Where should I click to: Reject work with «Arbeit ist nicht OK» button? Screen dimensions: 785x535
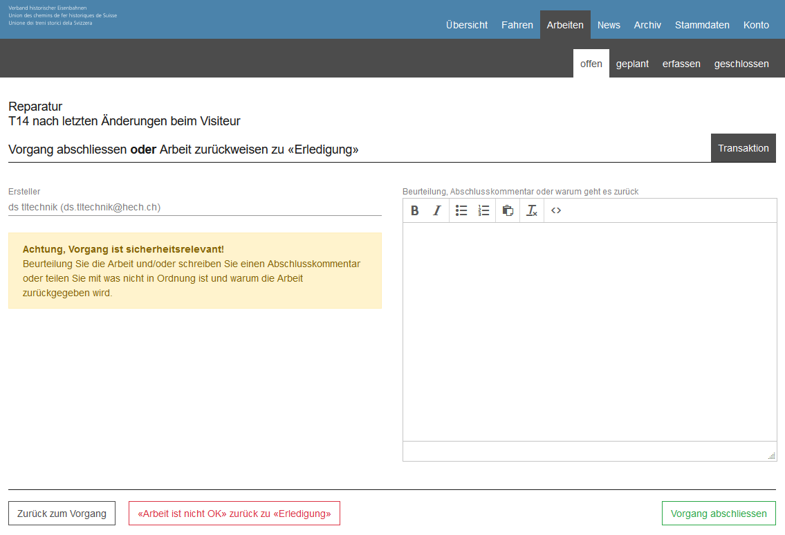(x=234, y=514)
